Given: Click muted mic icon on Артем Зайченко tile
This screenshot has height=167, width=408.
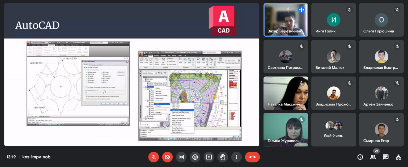Looking at the screenshot, I should click(x=397, y=83).
